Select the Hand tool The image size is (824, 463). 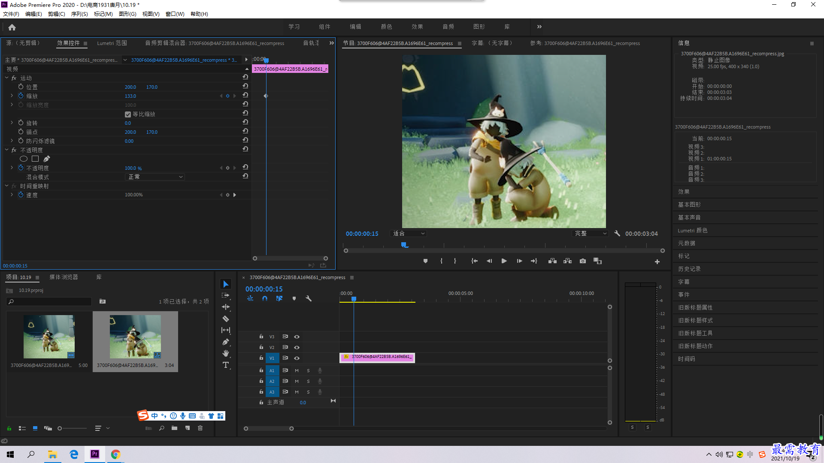click(x=226, y=353)
